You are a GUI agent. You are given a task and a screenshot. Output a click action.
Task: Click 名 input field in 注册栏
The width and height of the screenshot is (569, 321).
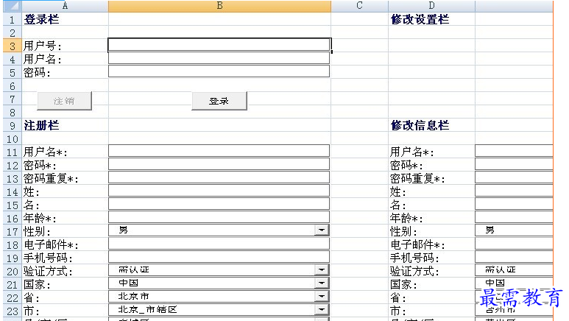coord(219,204)
